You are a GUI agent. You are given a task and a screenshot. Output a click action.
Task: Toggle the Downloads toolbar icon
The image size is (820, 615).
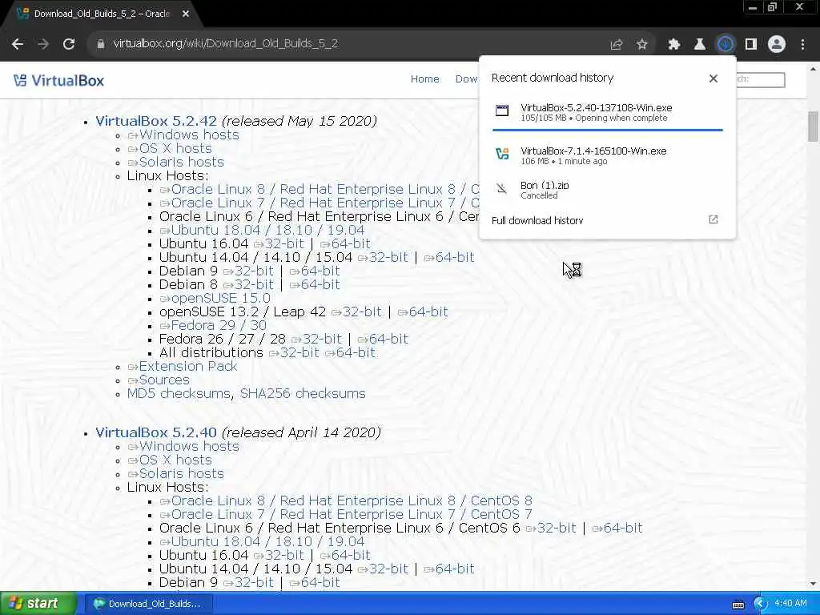click(726, 45)
